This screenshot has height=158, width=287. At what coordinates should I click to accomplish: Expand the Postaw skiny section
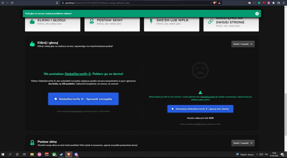(x=243, y=143)
